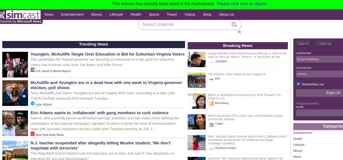The image size is (343, 160).
Task: Open Youngkin, McAuliffe Tangle Over Education headline
Action: (108, 54)
